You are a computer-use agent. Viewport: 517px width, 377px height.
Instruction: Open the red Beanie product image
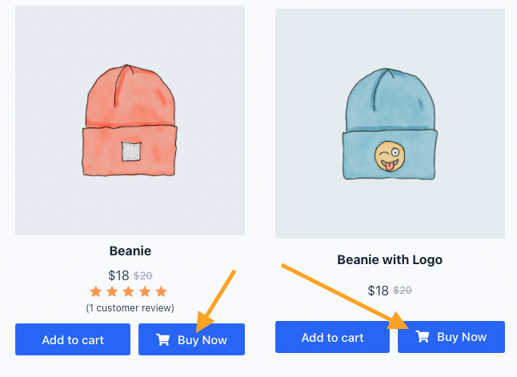(130, 120)
